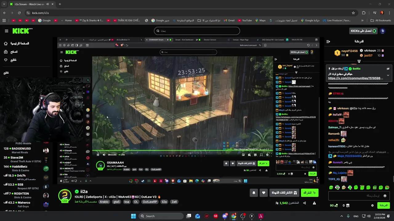
Task: Insert the red heart-eyes emote
Action: coord(387,187)
